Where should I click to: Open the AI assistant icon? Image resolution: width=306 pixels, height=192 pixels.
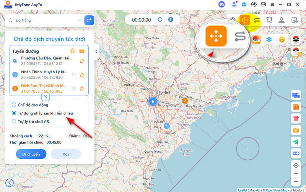253,4
